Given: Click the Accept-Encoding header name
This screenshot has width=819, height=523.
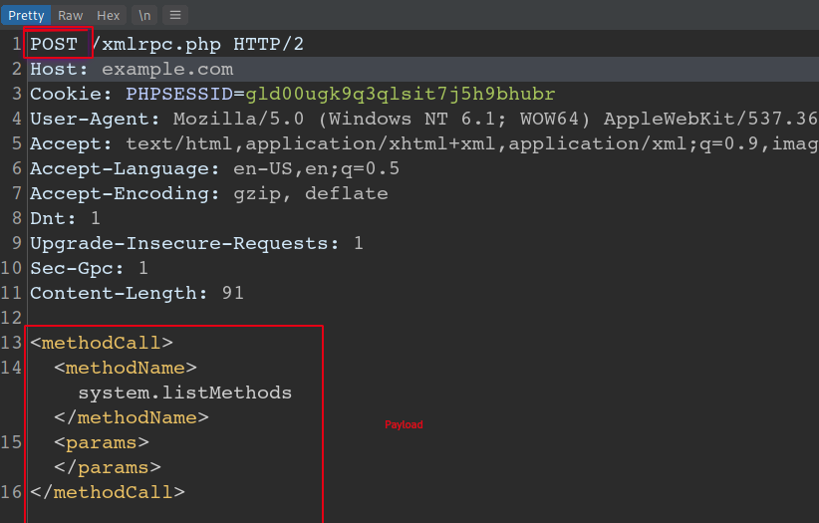Looking at the screenshot, I should 125,194.
